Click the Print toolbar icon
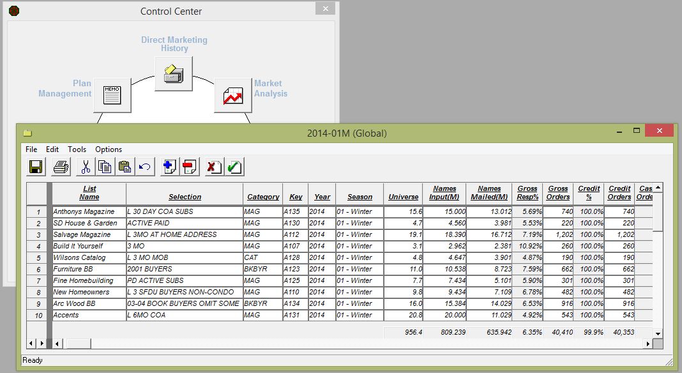Viewport: 682px width, 373px height. tap(61, 167)
